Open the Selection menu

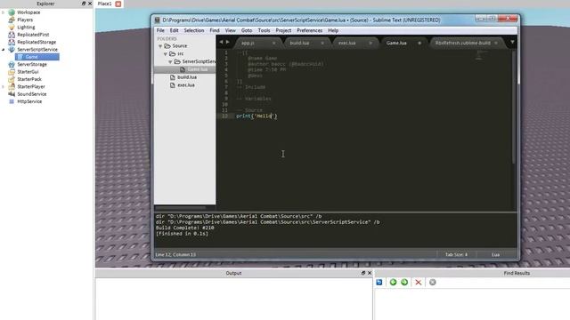[194, 30]
